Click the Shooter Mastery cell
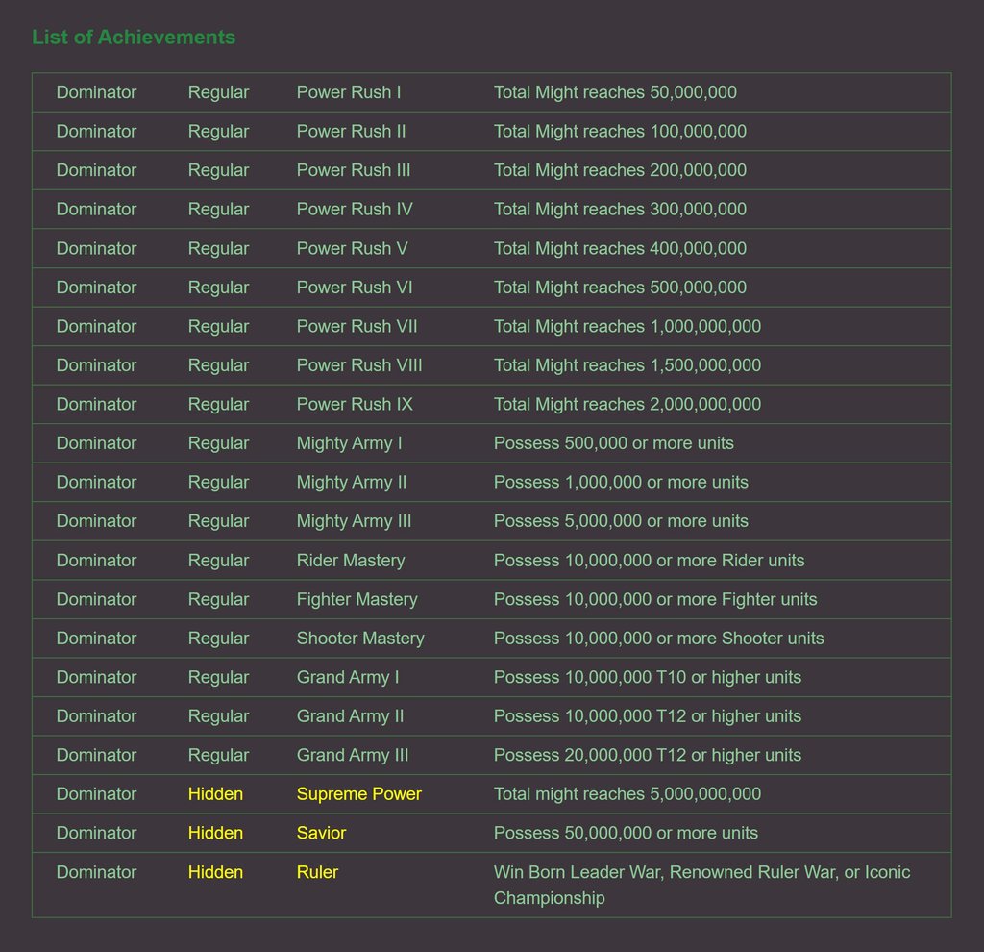The height and width of the screenshot is (952, 984). click(360, 639)
